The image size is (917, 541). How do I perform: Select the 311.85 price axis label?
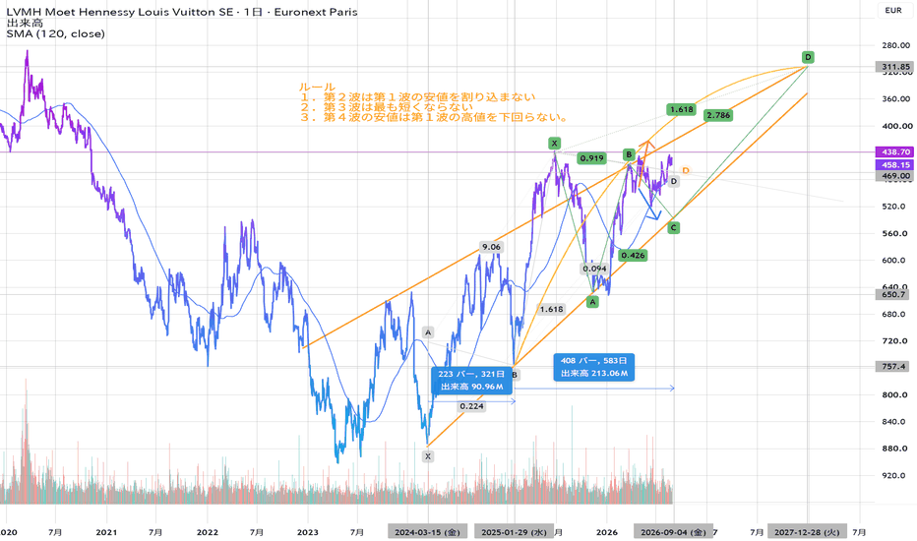(894, 67)
